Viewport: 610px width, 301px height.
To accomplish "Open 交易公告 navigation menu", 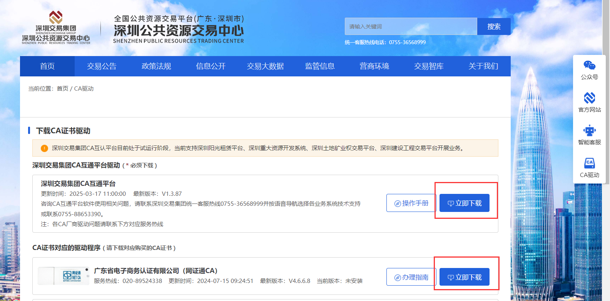I will pos(102,66).
